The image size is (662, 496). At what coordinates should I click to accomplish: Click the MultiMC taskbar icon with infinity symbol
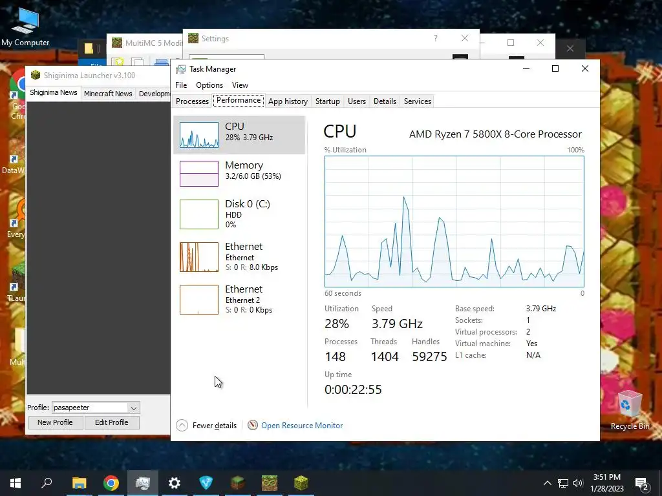click(x=270, y=483)
